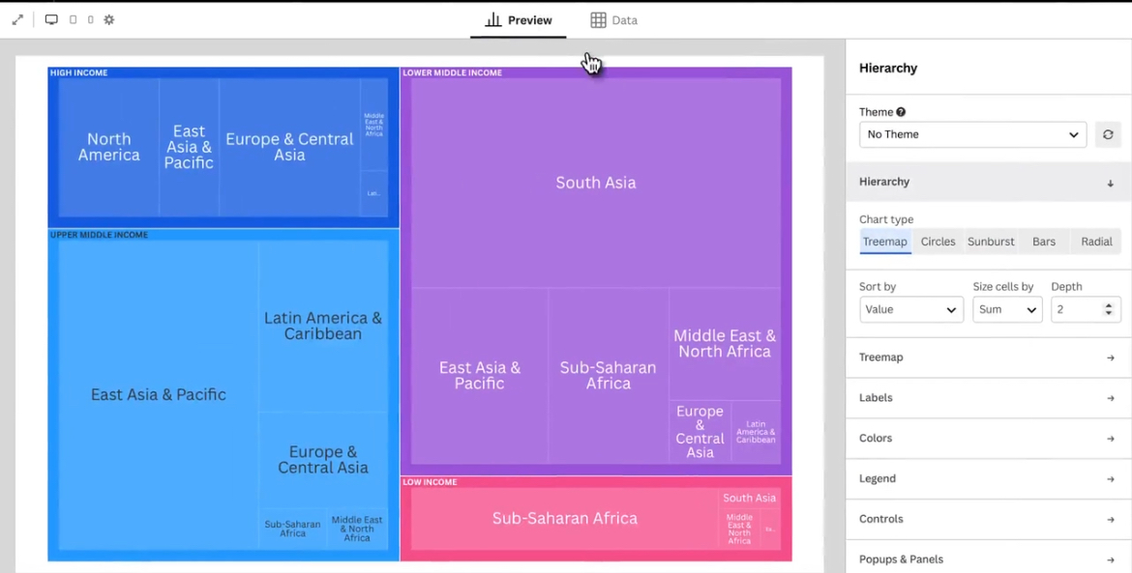
Task: Select the mobile preview size icon
Action: (x=90, y=19)
